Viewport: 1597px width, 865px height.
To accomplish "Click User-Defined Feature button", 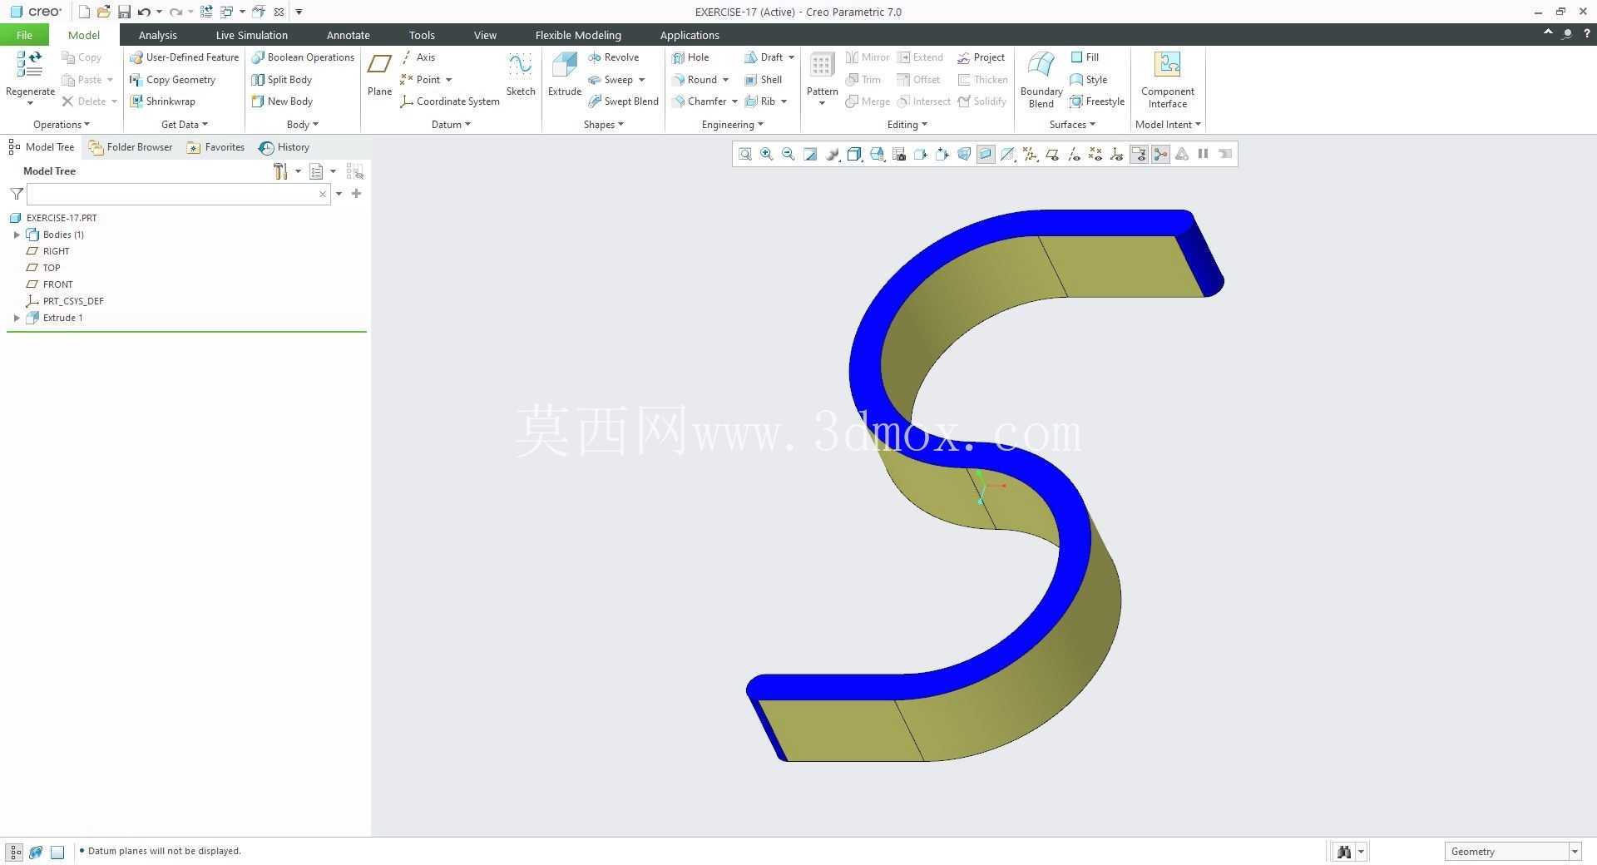I will point(184,57).
